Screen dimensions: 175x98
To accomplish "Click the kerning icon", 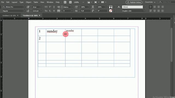I will pyautogui.click(x=59, y=7).
